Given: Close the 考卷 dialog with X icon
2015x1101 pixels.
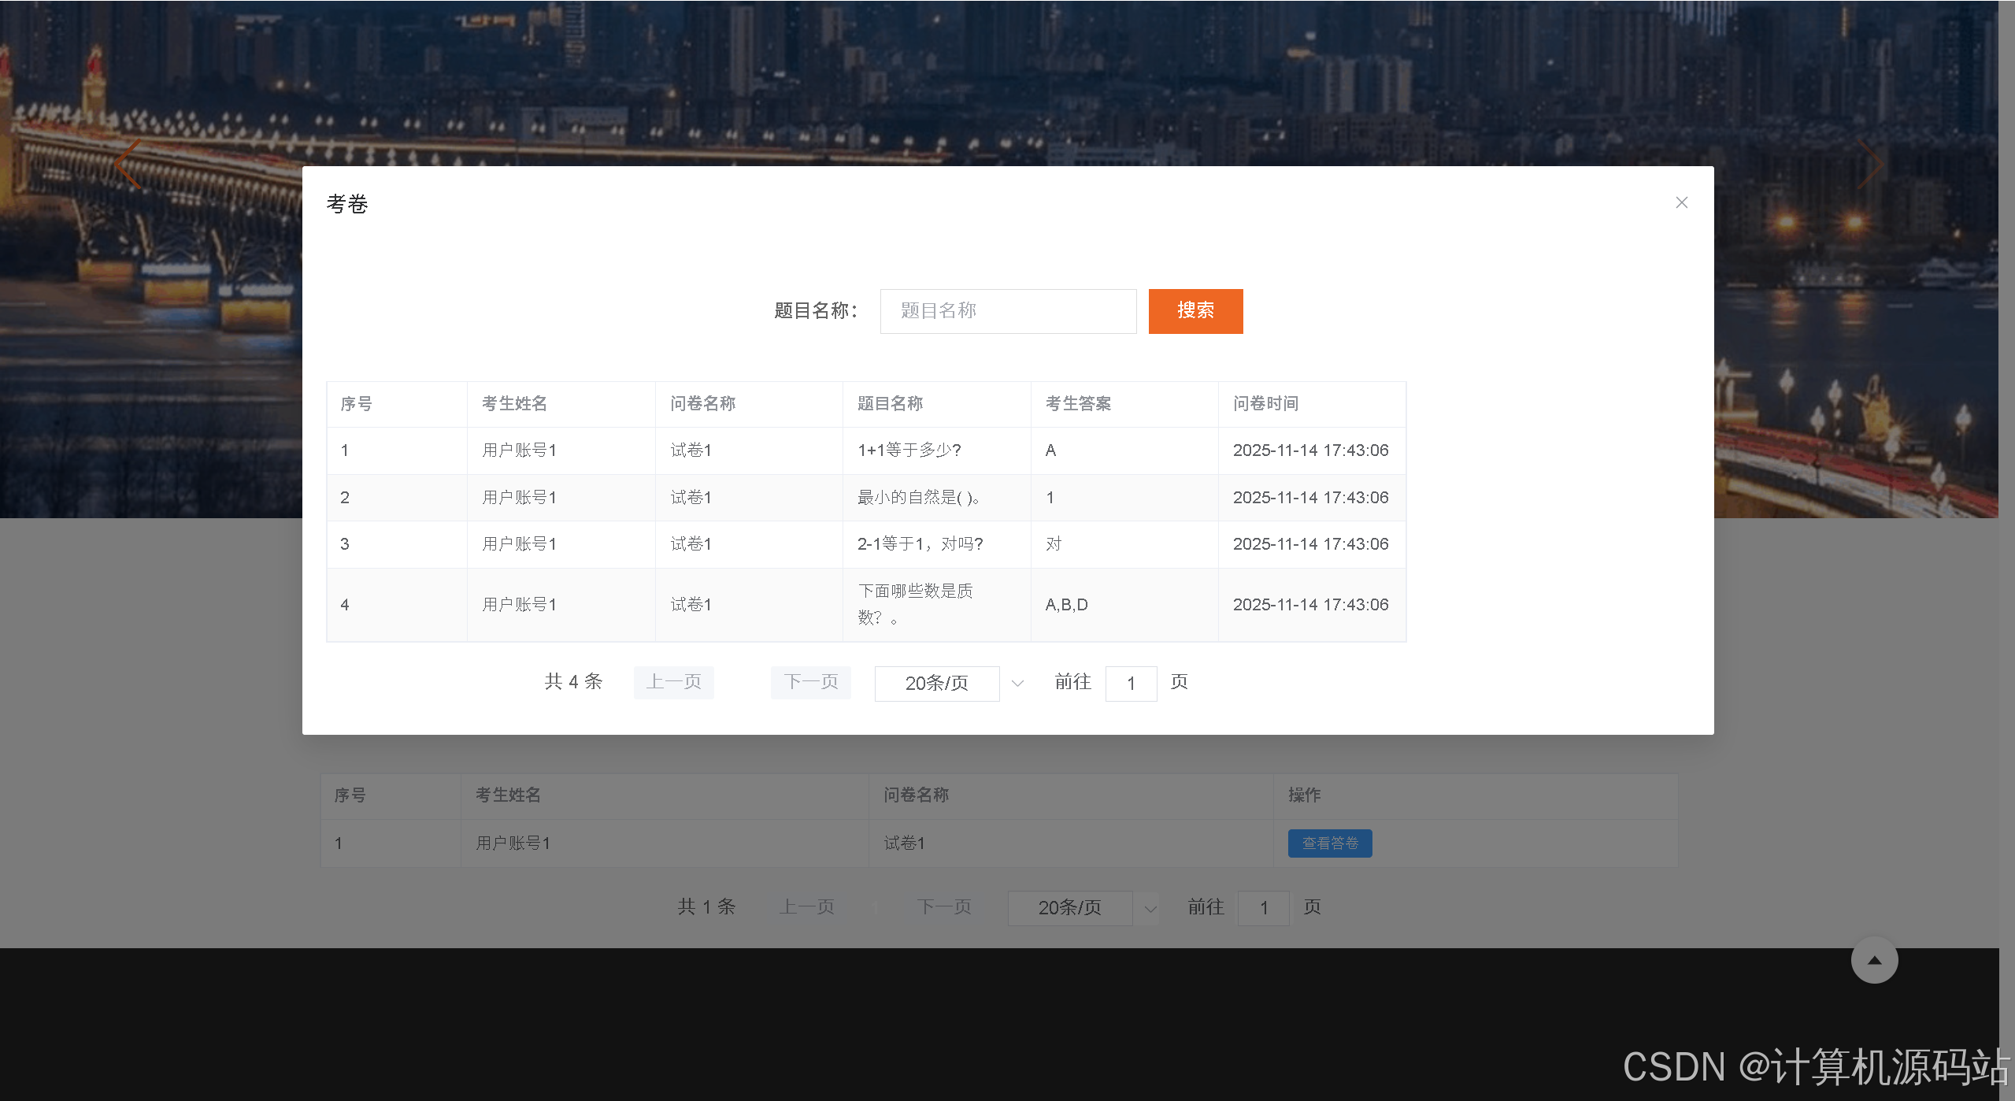Looking at the screenshot, I should coord(1681,202).
